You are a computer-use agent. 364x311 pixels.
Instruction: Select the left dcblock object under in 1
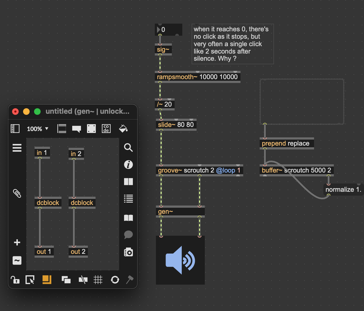tap(48, 203)
